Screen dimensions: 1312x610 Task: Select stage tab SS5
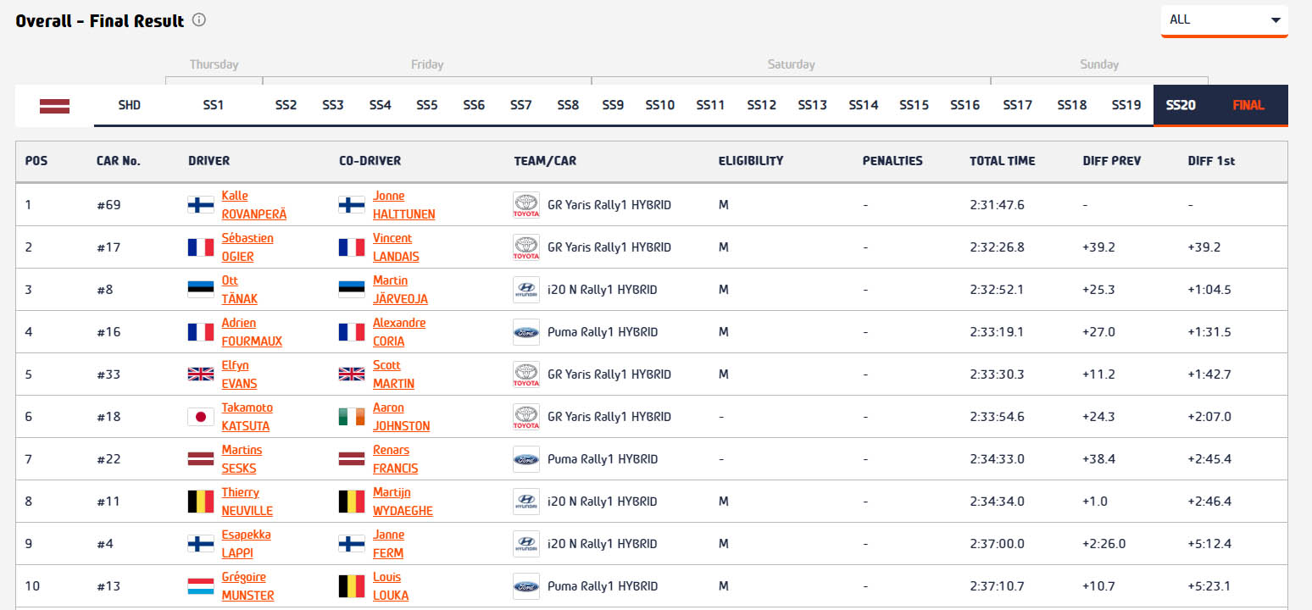[x=427, y=106]
